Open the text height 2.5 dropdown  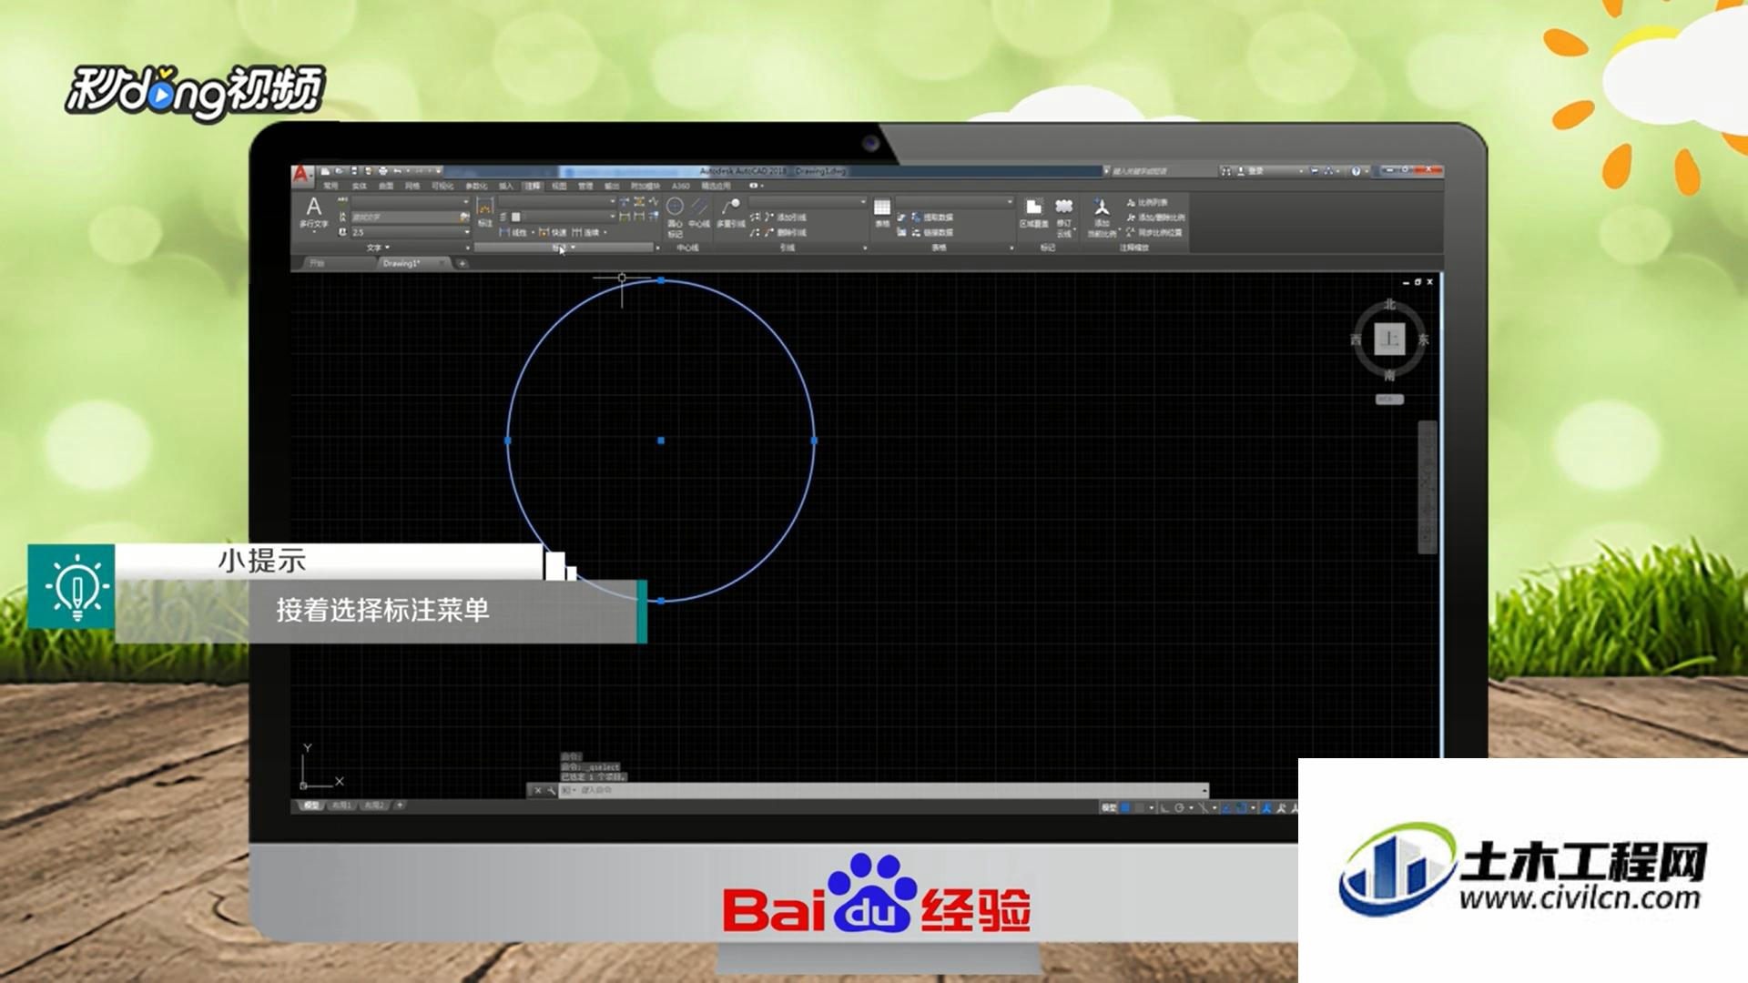click(x=467, y=232)
